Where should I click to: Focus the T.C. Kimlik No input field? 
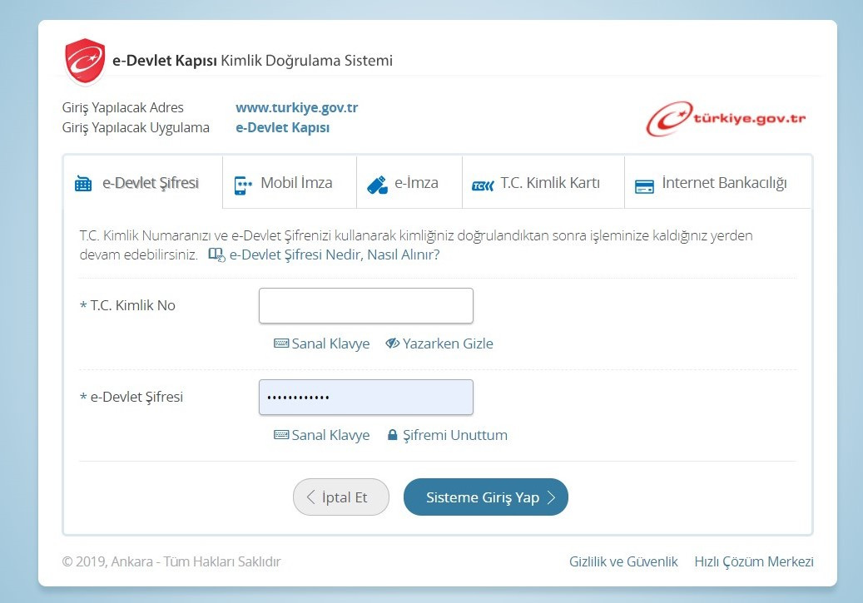366,305
